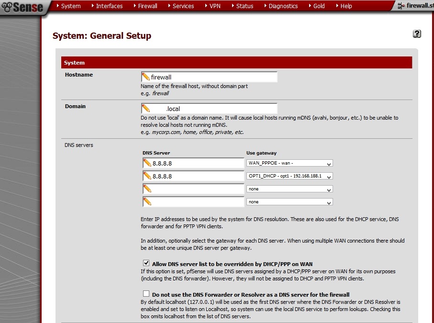Expand the fourth gateway dropdown set to none

[x=289, y=202]
